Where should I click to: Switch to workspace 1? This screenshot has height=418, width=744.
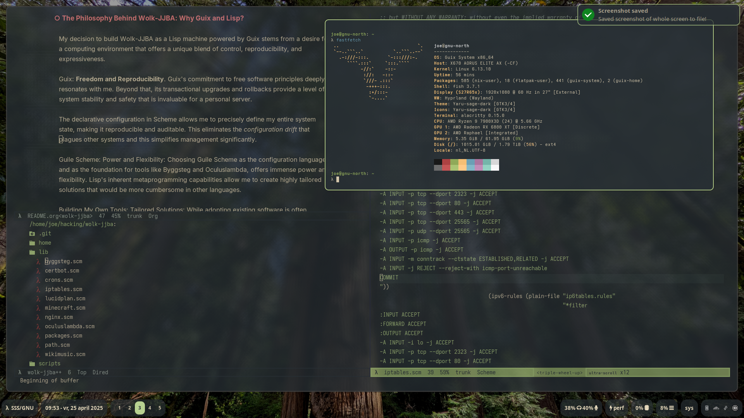pyautogui.click(x=119, y=408)
